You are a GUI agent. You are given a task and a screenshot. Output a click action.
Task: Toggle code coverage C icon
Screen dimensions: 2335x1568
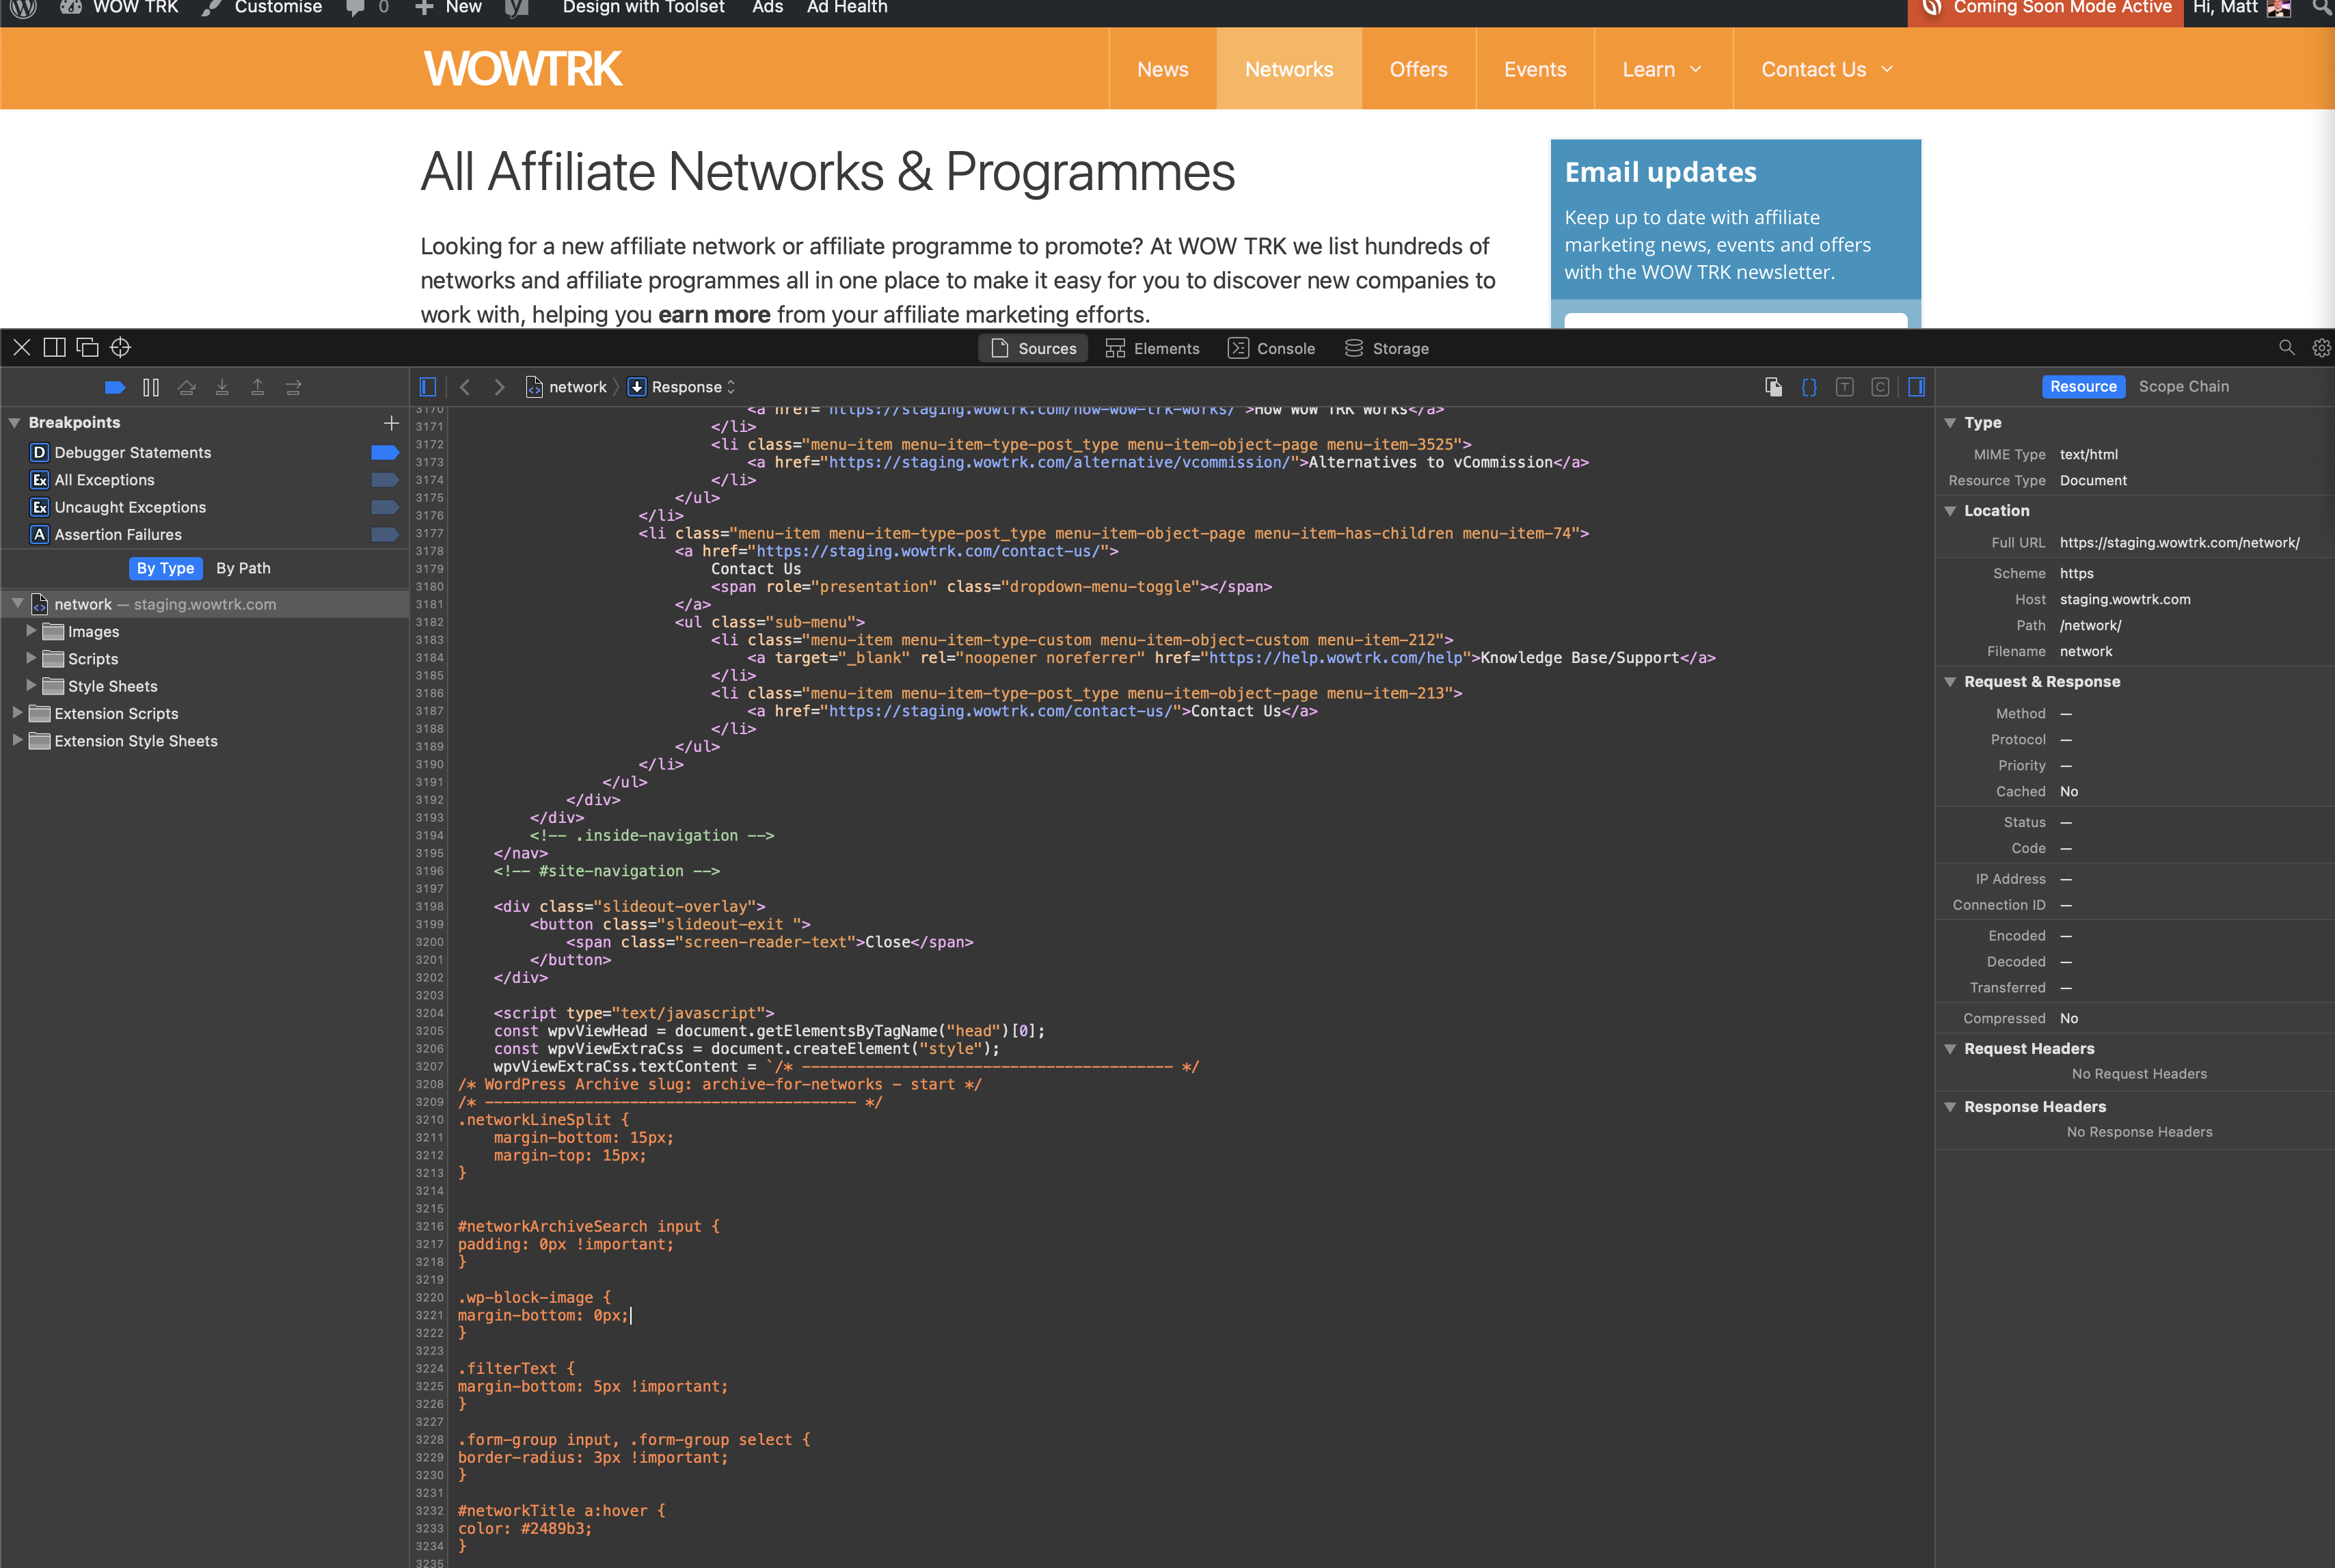pos(1880,387)
